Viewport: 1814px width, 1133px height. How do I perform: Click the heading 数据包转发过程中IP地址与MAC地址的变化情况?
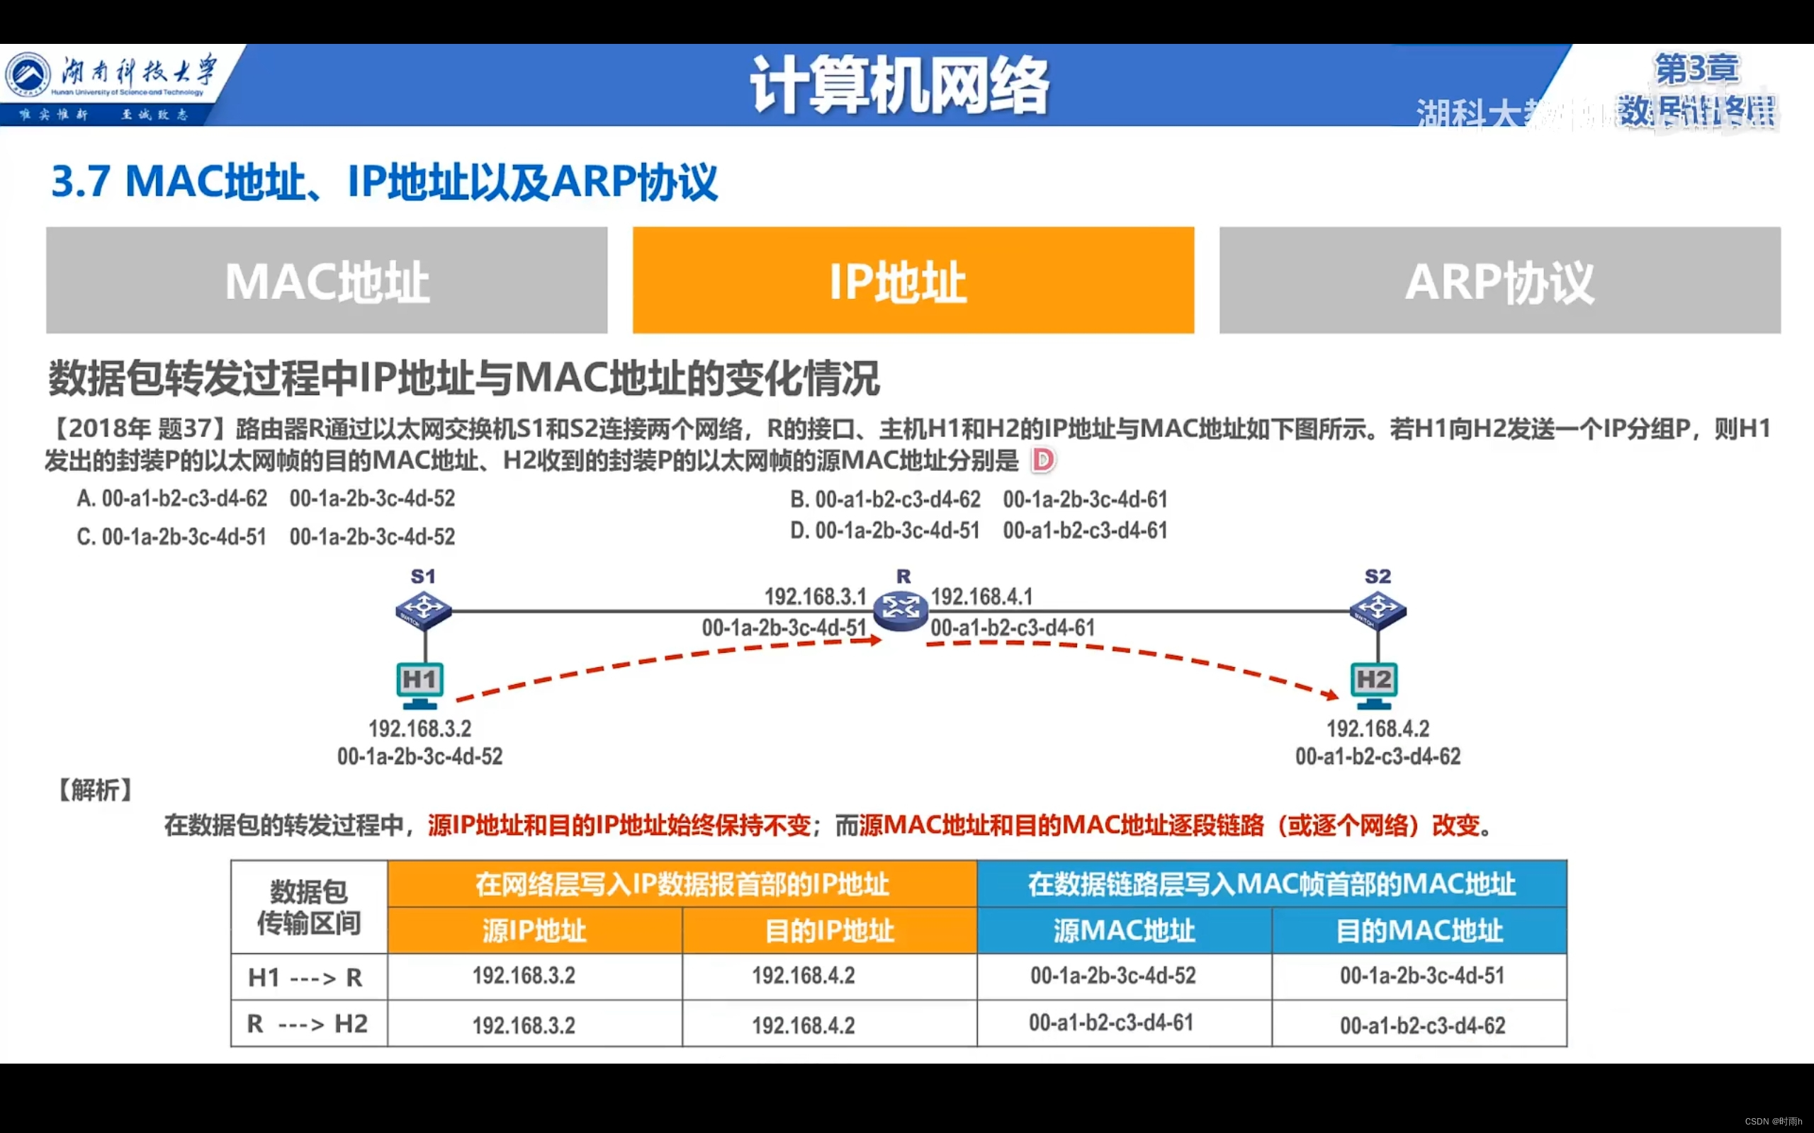(x=464, y=377)
